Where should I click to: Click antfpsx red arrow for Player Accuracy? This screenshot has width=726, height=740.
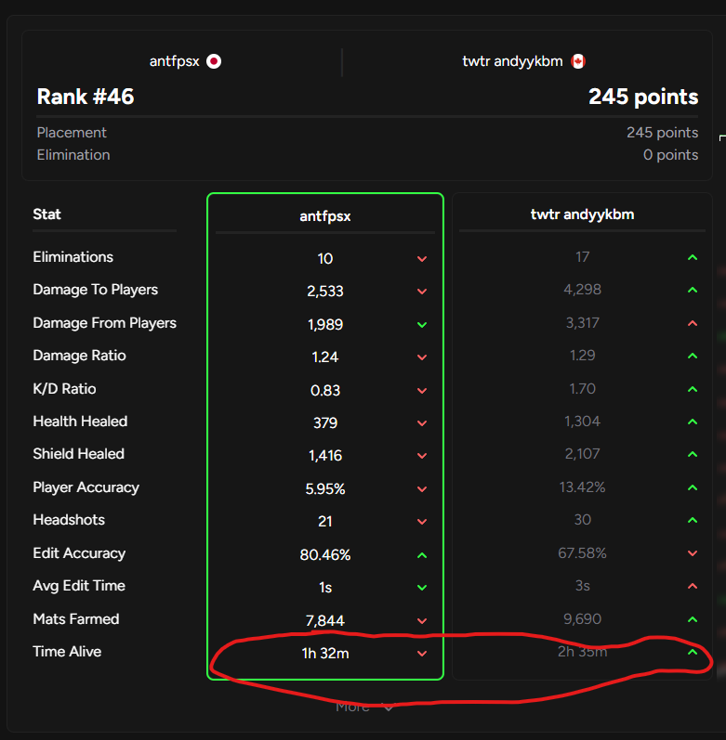click(422, 489)
